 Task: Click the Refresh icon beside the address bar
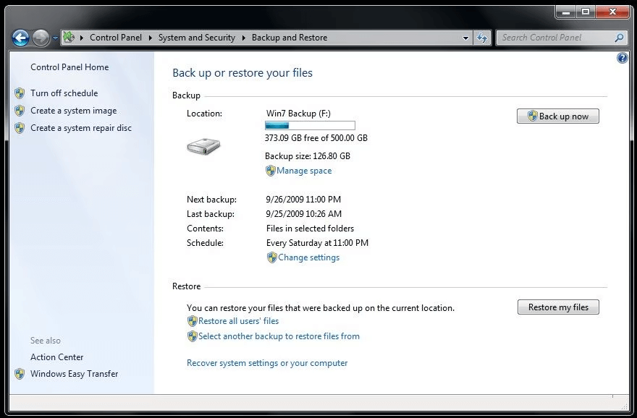point(482,37)
